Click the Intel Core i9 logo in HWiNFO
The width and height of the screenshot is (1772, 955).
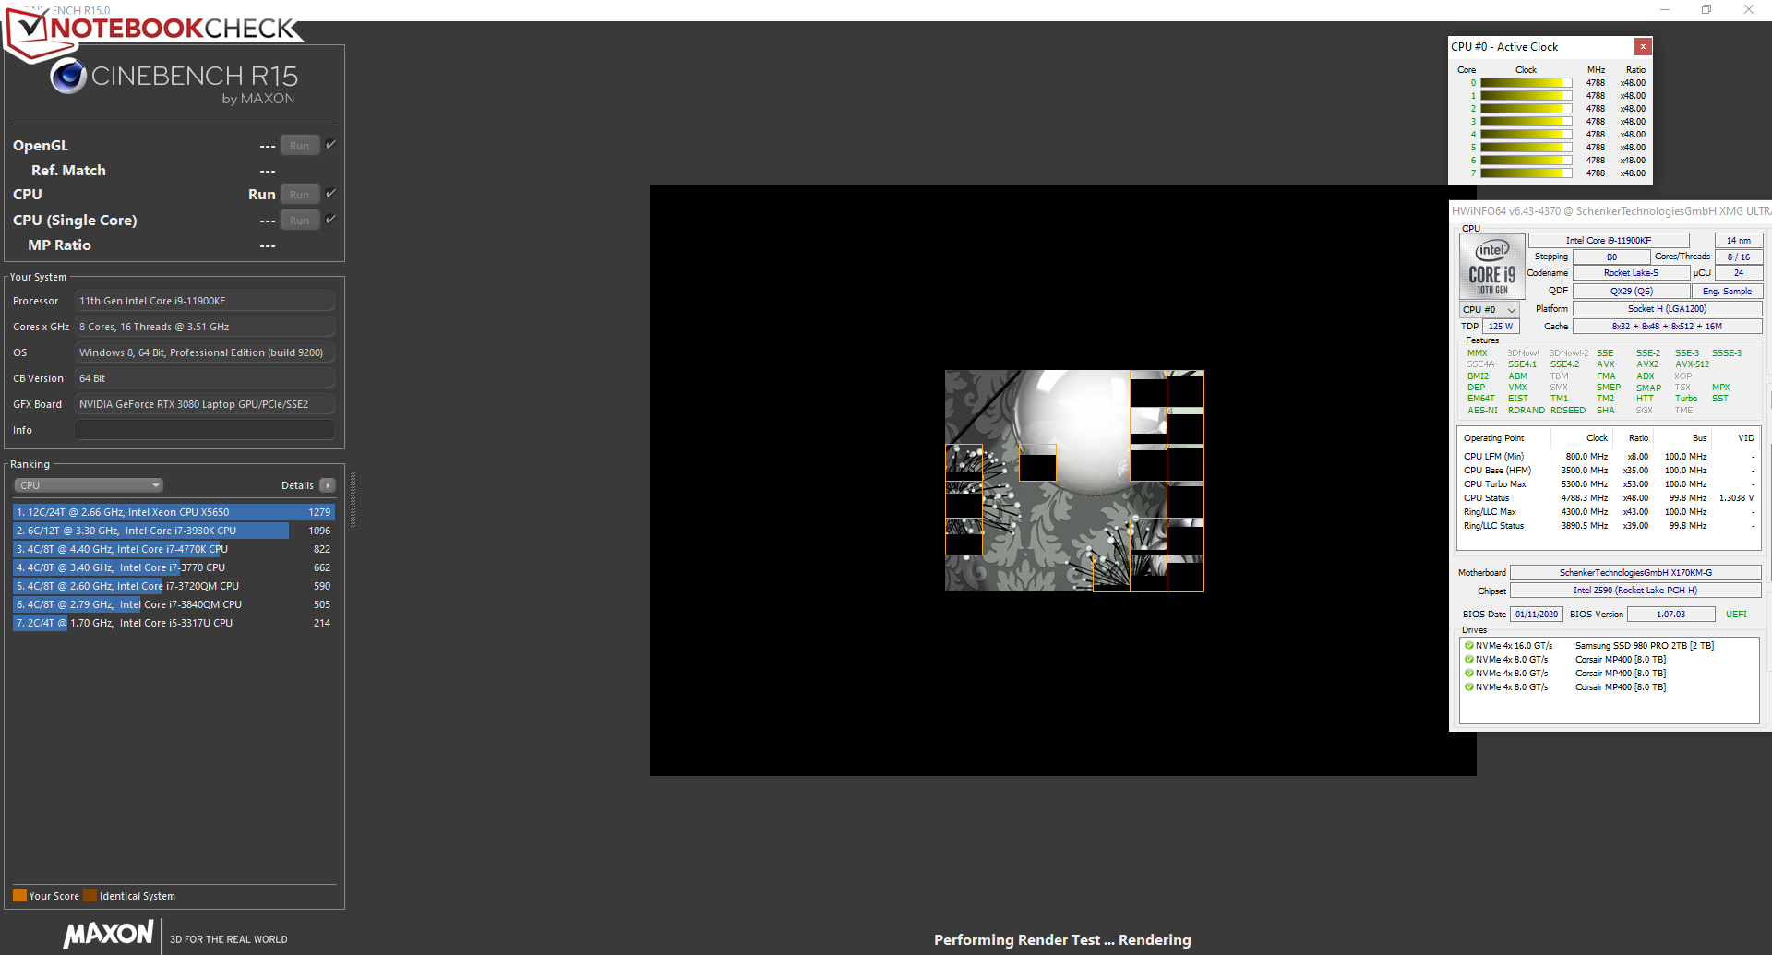pos(1492,267)
